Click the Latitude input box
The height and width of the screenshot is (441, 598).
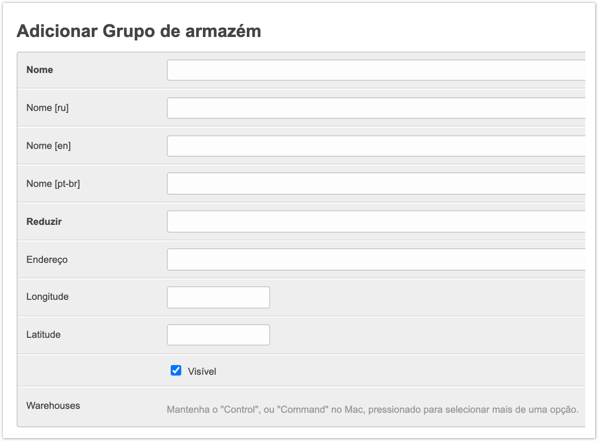click(x=219, y=335)
